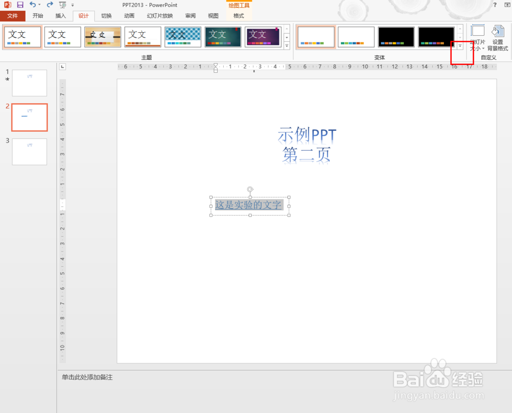Apply the first white Office theme

click(x=23, y=37)
